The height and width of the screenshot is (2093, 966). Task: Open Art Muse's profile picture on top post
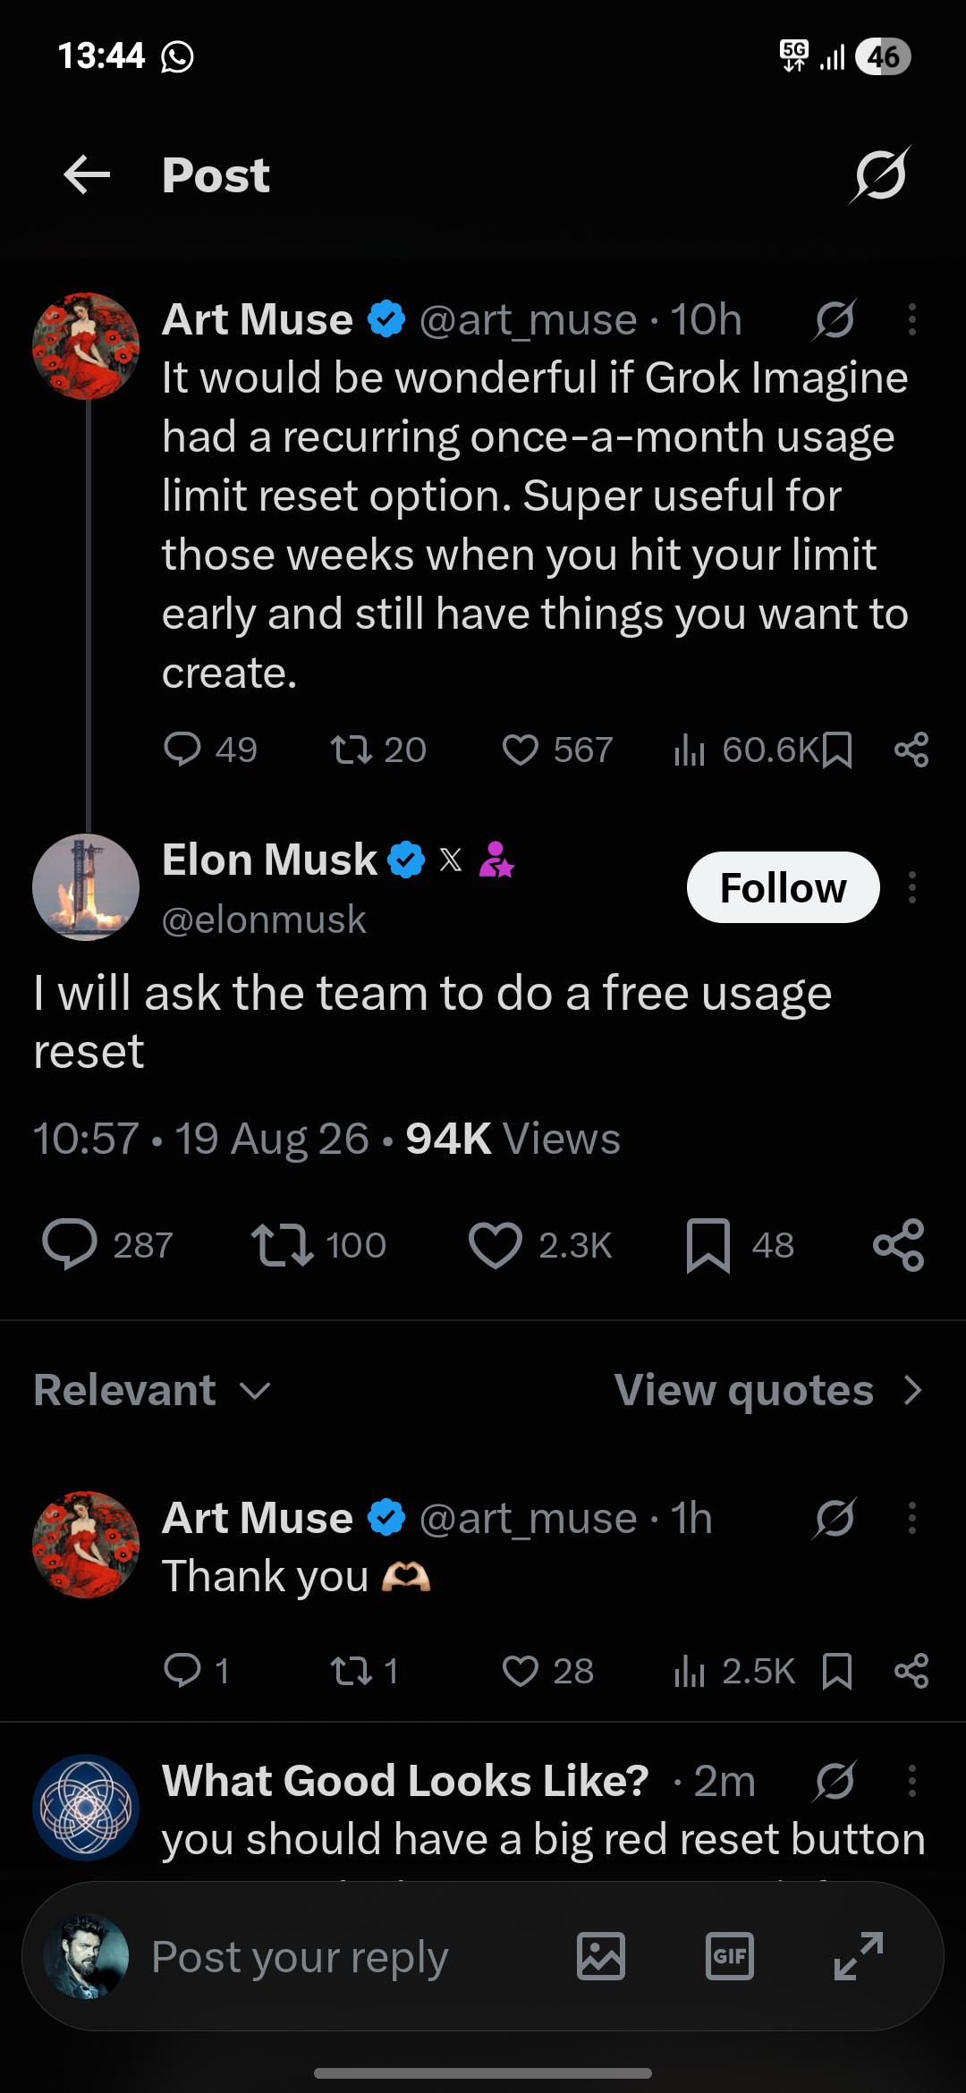(86, 346)
